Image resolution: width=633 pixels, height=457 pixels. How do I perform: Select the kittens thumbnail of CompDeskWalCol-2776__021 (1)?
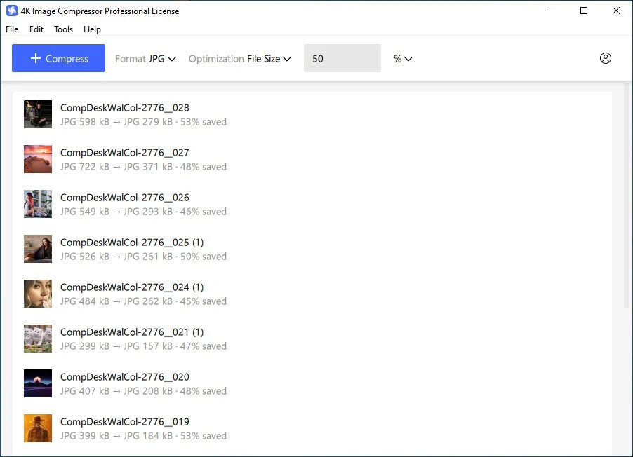(38, 339)
